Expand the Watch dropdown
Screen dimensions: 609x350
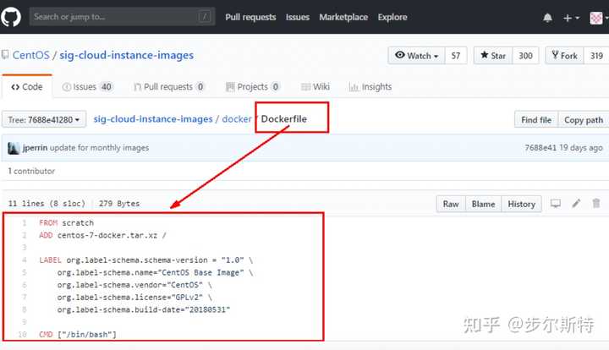[416, 56]
